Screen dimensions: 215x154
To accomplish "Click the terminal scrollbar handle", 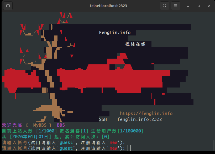I will coord(213,146).
